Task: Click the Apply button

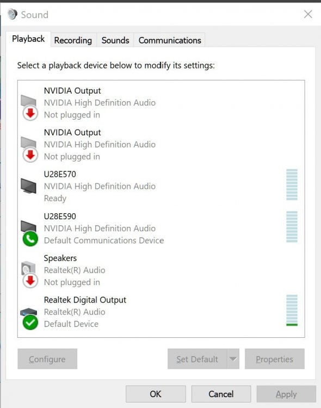Action: (x=286, y=394)
